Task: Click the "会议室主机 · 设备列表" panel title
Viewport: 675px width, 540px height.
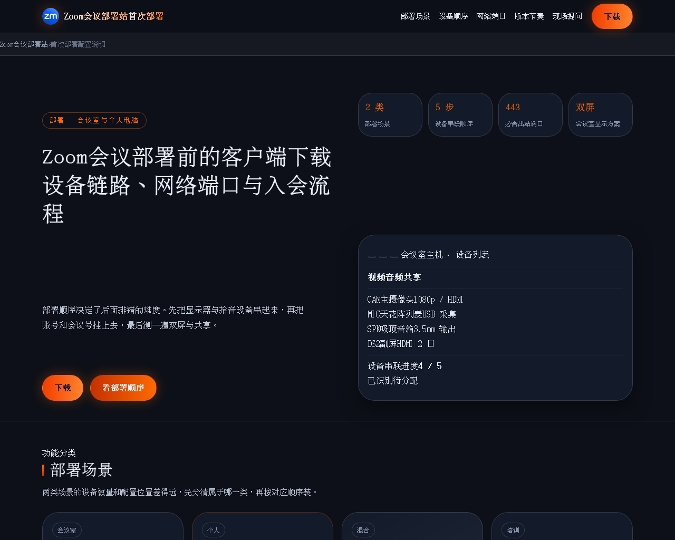Action: click(x=445, y=255)
